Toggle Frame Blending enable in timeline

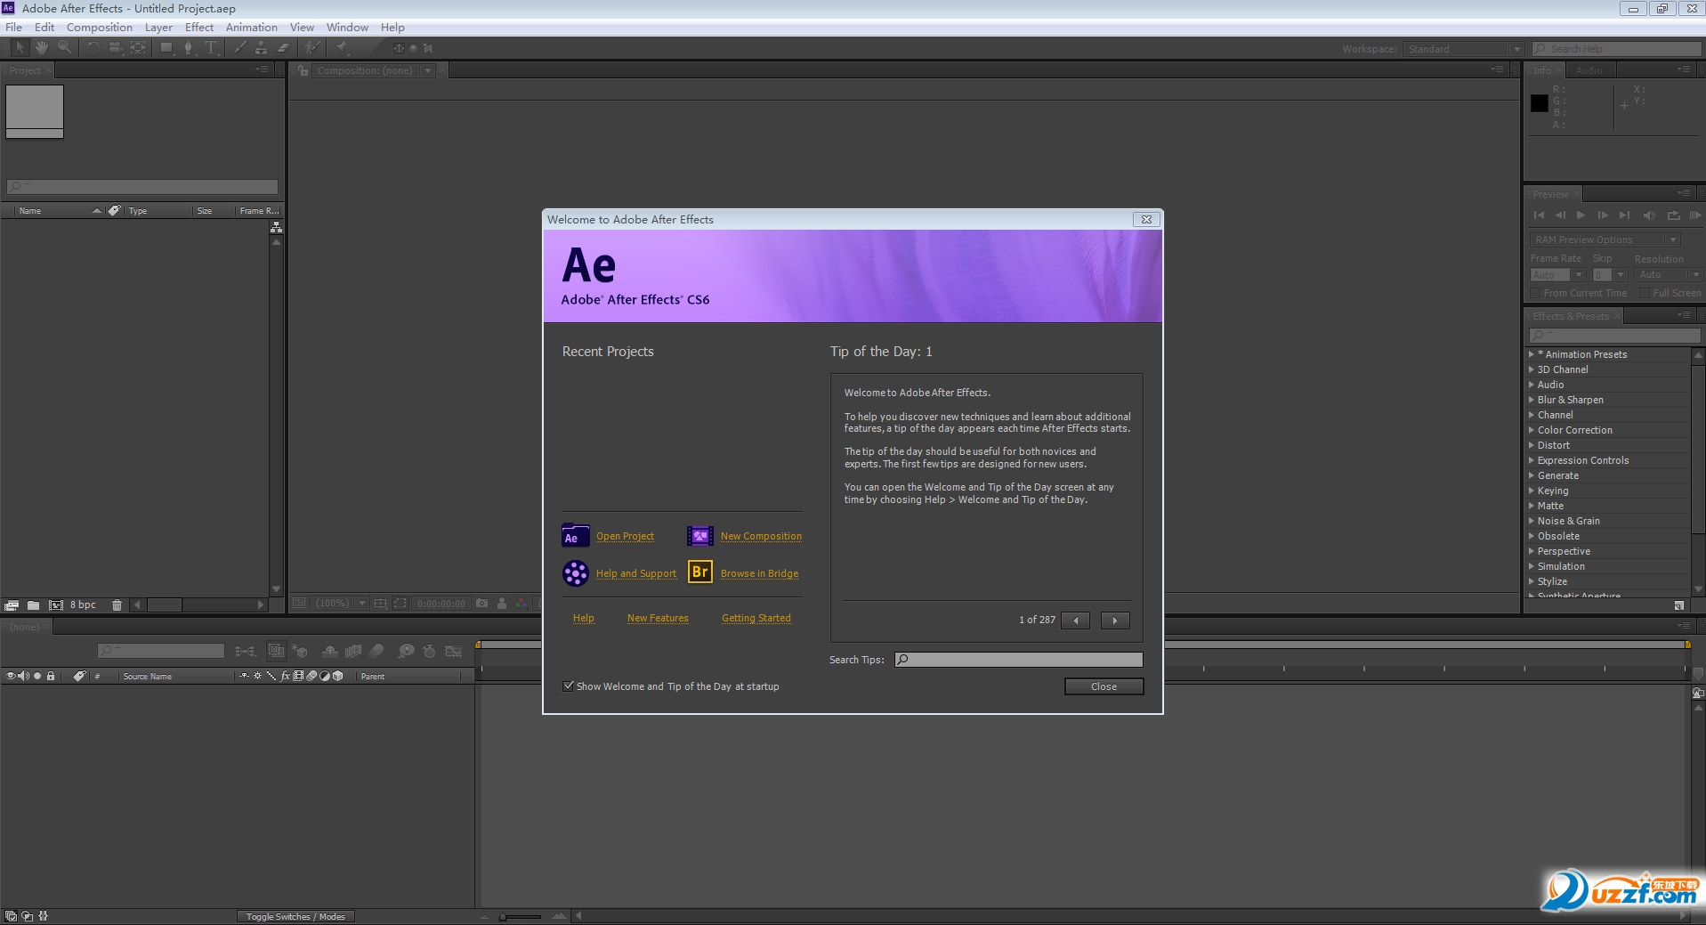point(353,652)
